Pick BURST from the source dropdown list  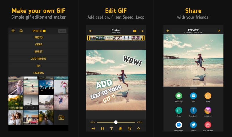tap(38, 52)
